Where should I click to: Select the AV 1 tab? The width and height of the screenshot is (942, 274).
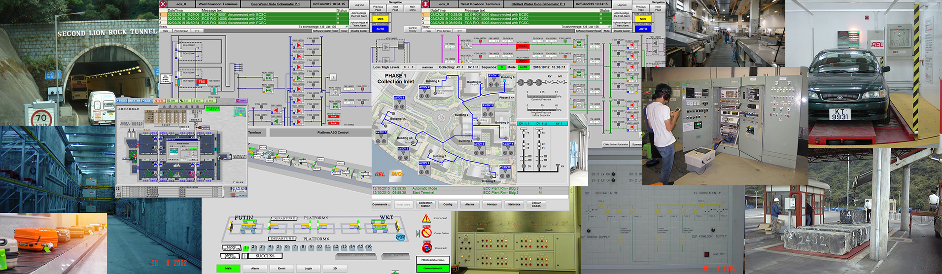coord(559,124)
